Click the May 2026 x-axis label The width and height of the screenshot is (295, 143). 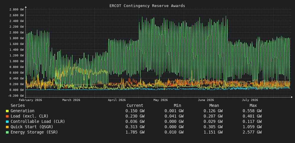(160, 100)
